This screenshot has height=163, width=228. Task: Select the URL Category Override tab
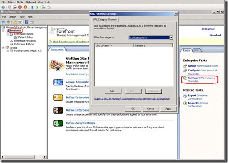tap(105, 20)
